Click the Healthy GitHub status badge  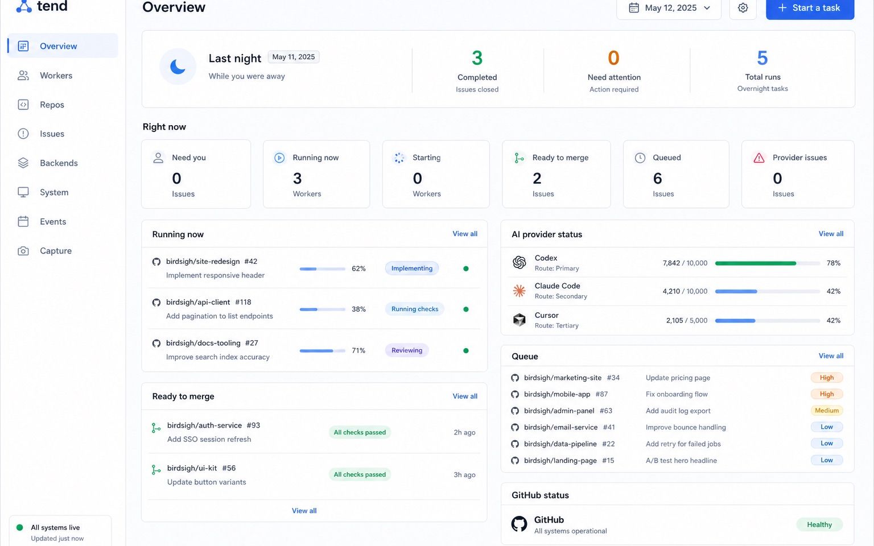coord(819,524)
